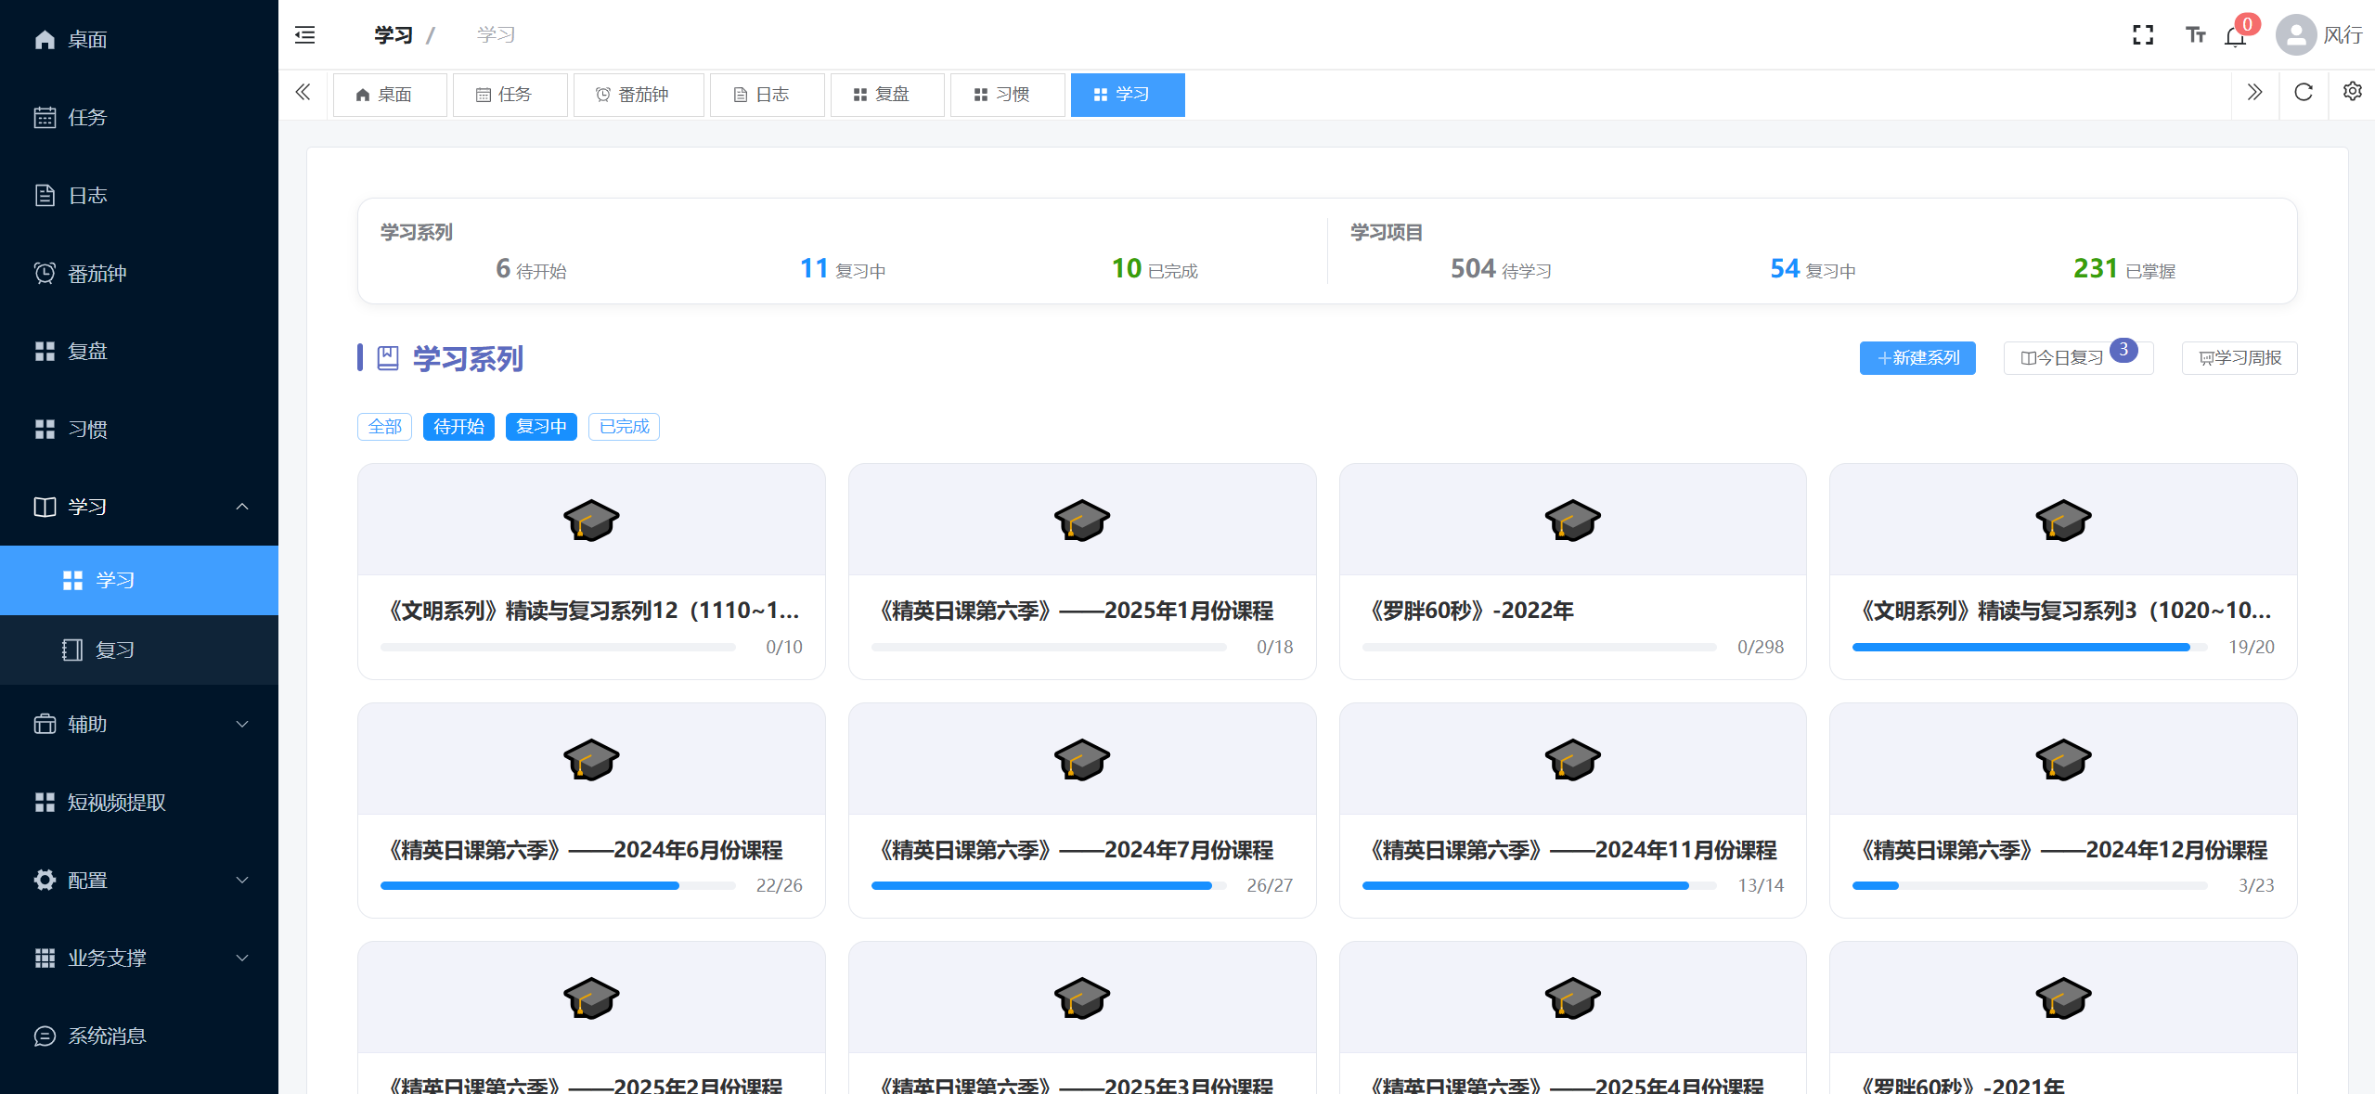Viewport: 2375px width, 1094px height.
Task: Click the refresh icon in tab bar
Action: click(2304, 93)
